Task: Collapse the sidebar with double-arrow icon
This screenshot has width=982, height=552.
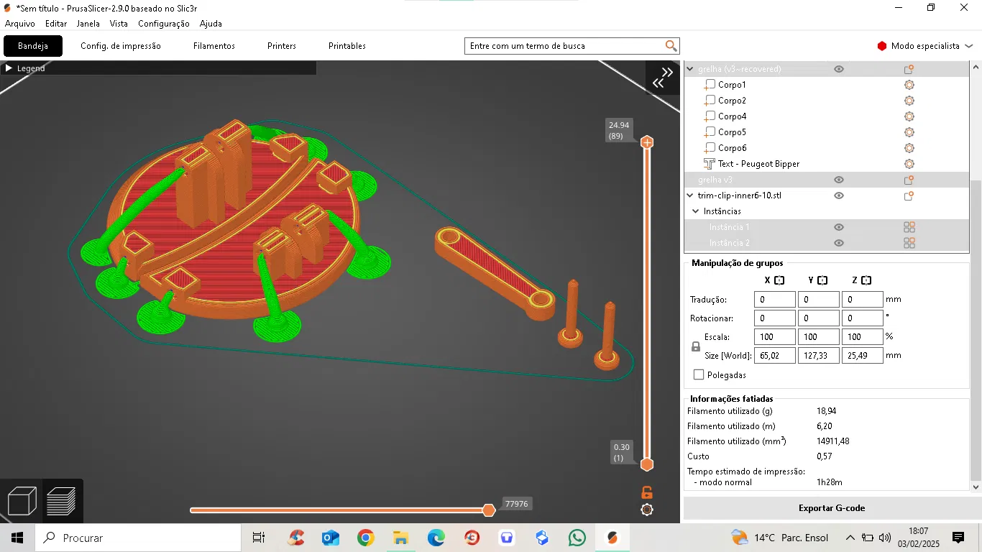Action: point(662,78)
